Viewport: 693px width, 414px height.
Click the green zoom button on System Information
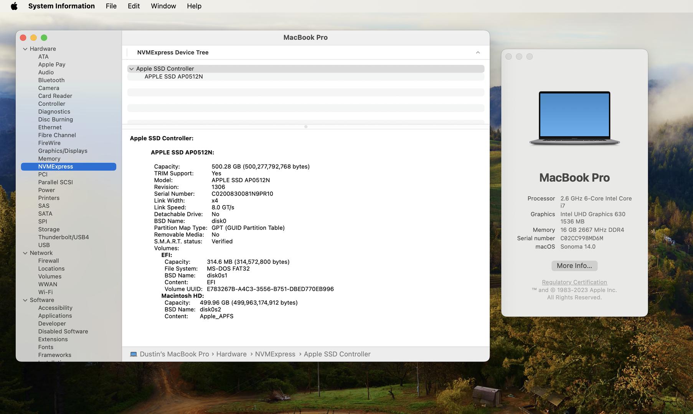pyautogui.click(x=44, y=38)
